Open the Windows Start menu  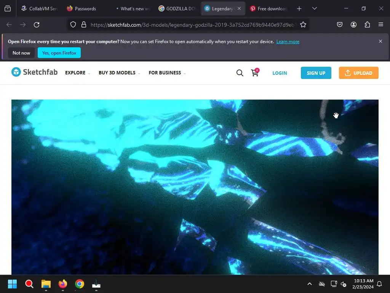click(x=12, y=284)
